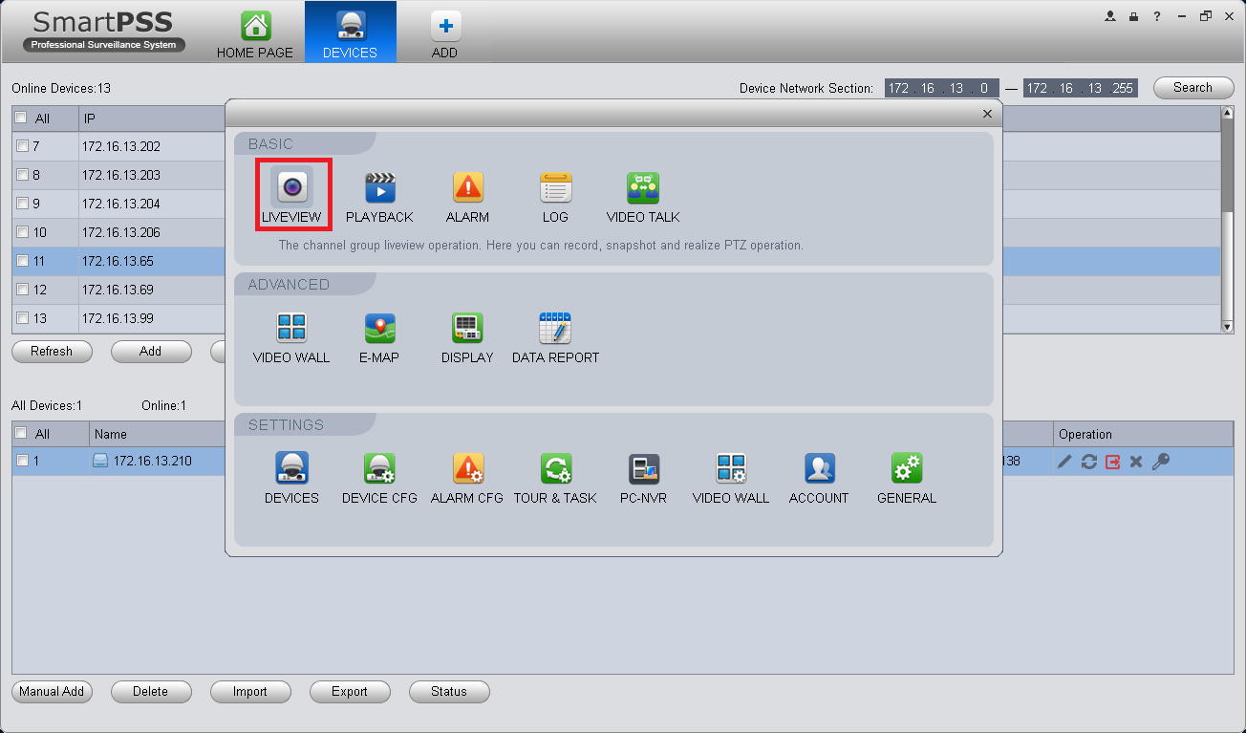This screenshot has width=1246, height=733.
Task: Open PC-NVR settings icon
Action: [x=643, y=468]
